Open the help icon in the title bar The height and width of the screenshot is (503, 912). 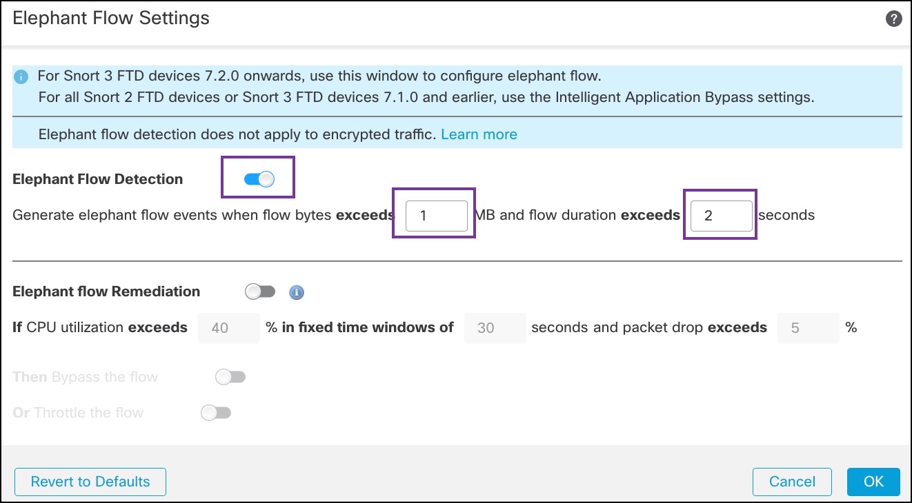[893, 19]
